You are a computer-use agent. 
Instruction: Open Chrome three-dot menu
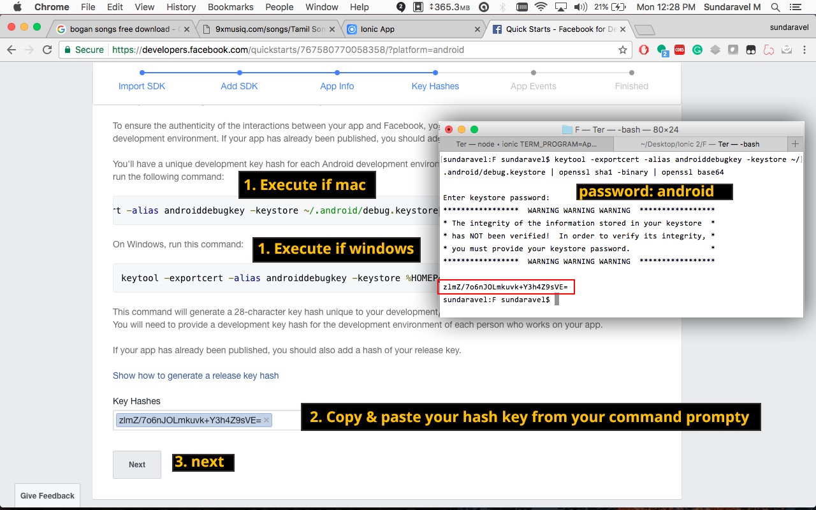(x=805, y=50)
